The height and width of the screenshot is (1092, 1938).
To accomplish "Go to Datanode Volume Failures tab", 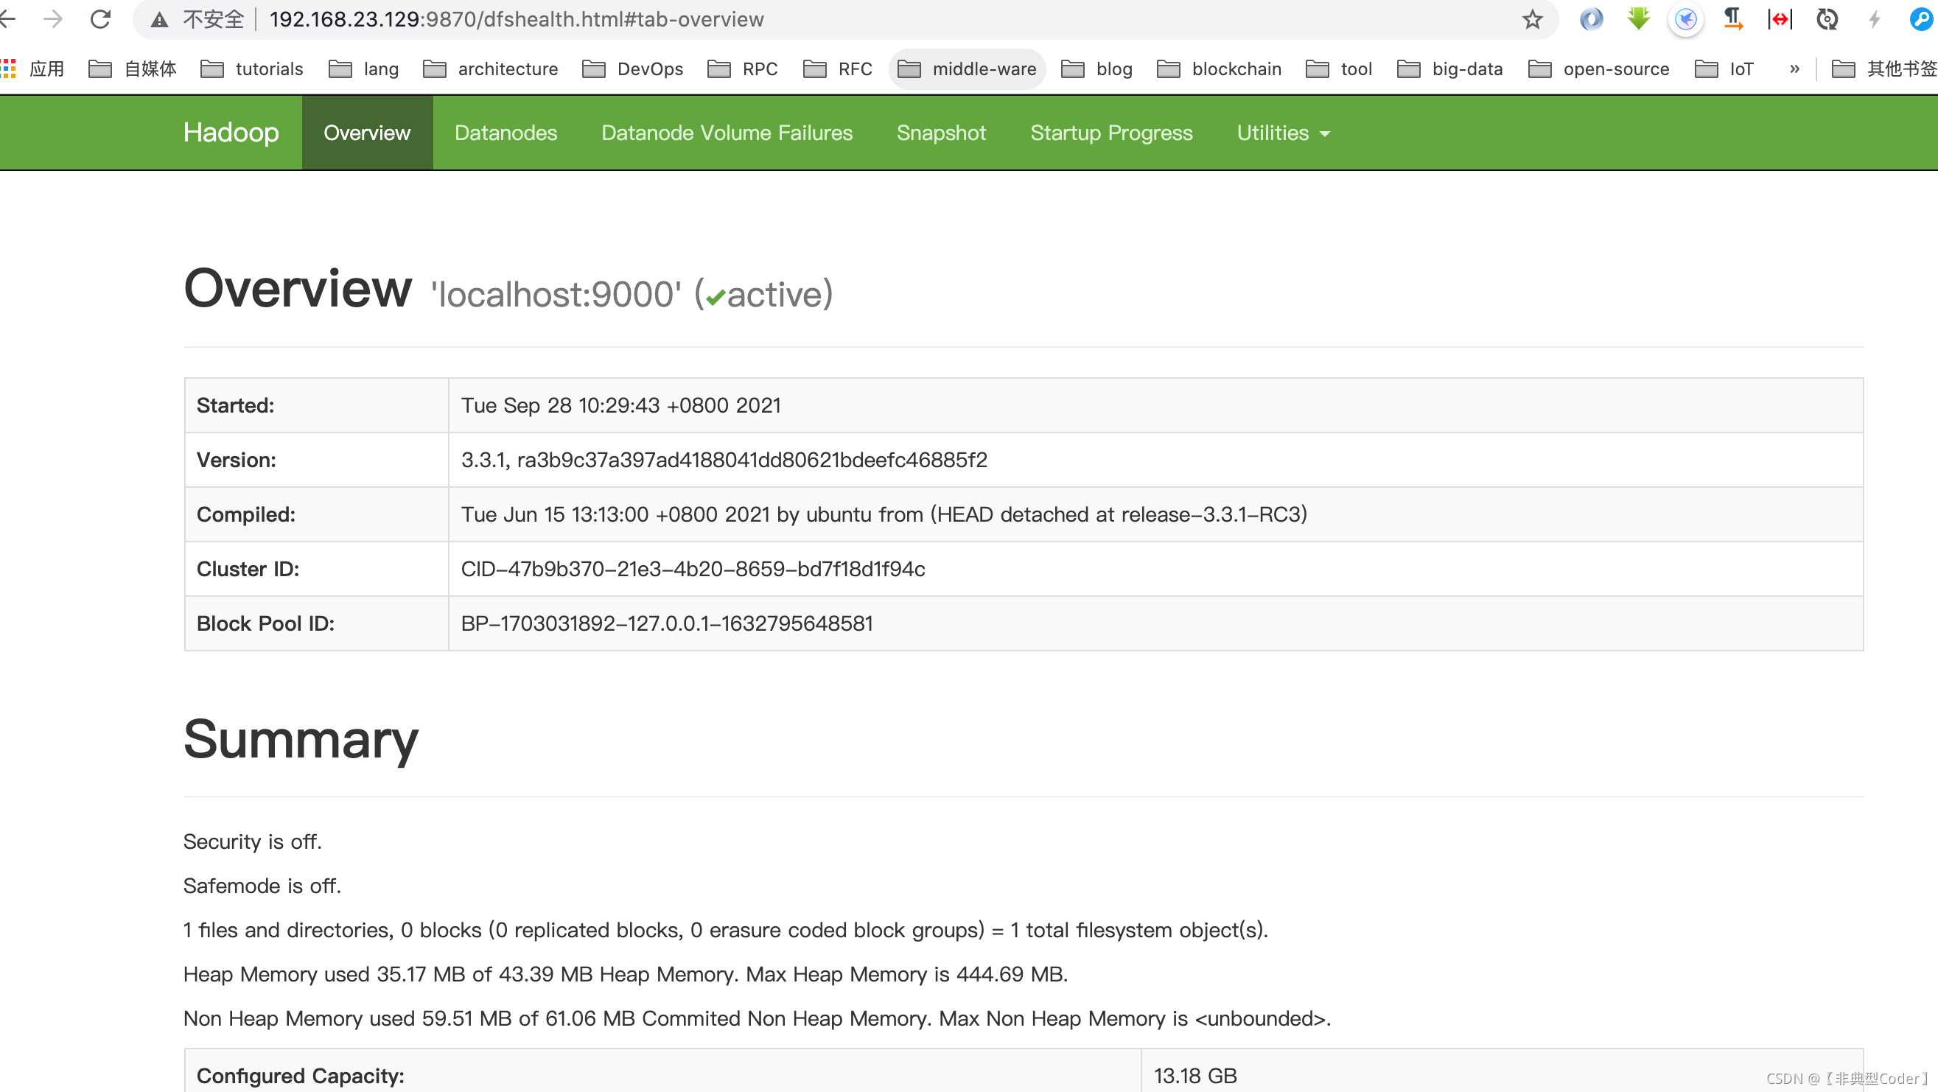I will [x=727, y=133].
